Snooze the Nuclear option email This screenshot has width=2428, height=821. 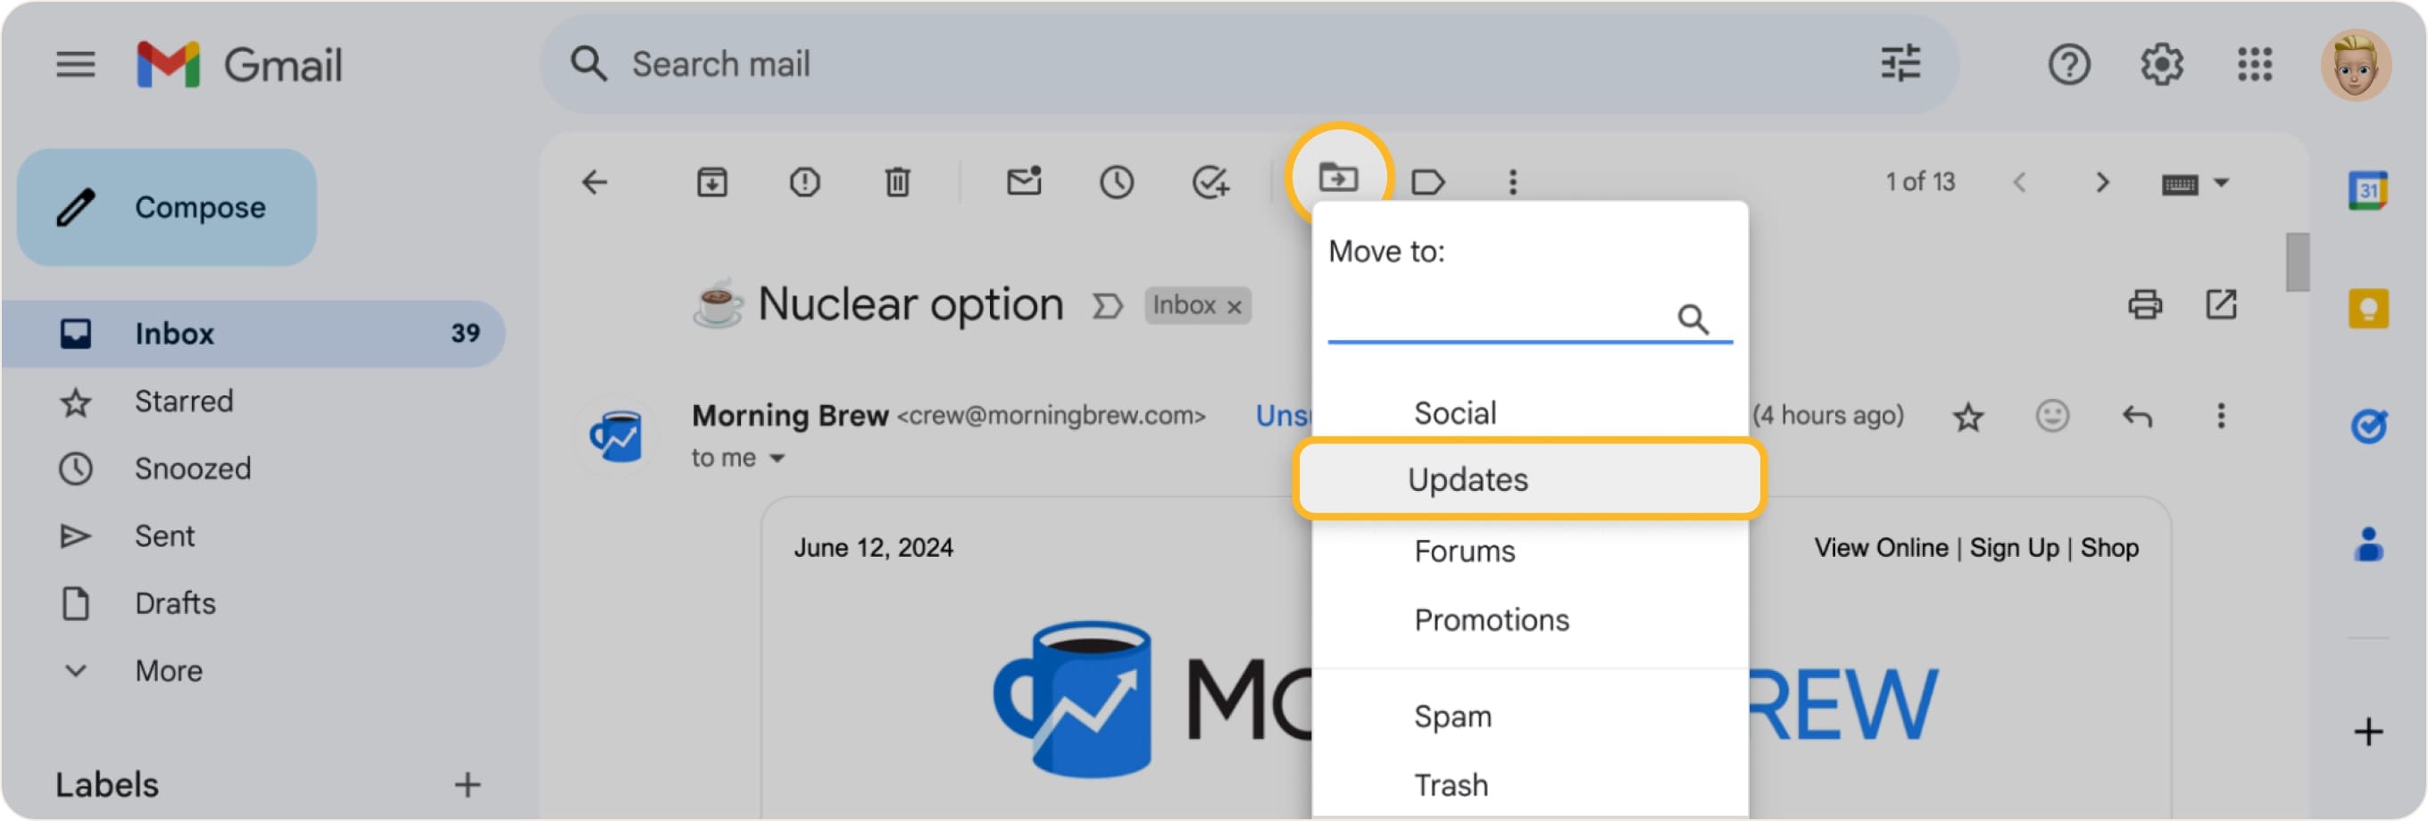1117,182
